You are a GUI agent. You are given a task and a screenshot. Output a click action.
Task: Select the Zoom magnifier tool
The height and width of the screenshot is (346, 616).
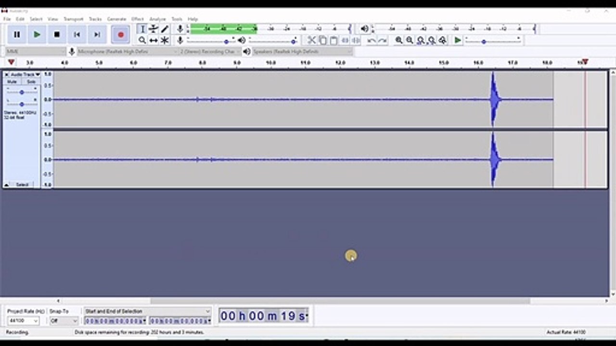pyautogui.click(x=142, y=40)
